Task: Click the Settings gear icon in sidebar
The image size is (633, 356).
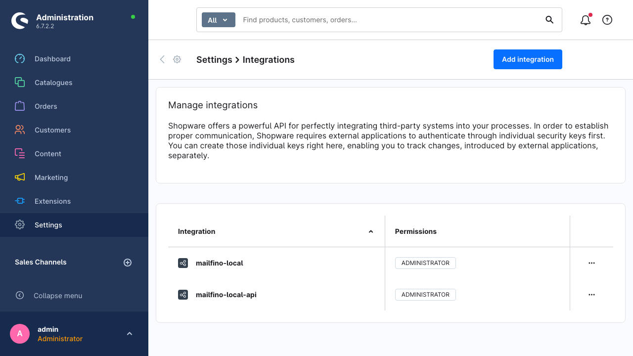Action: (x=20, y=225)
